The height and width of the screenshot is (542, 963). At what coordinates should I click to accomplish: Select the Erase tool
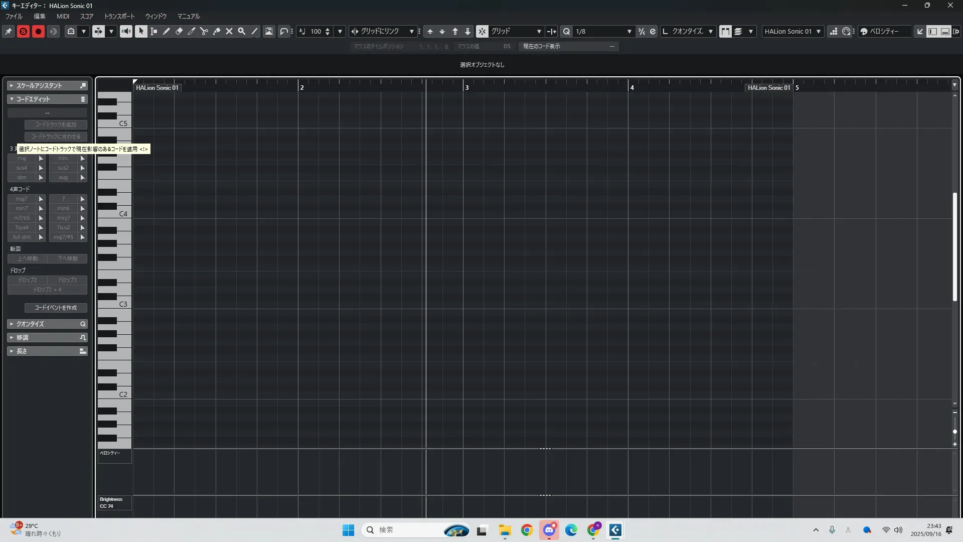[x=179, y=31]
